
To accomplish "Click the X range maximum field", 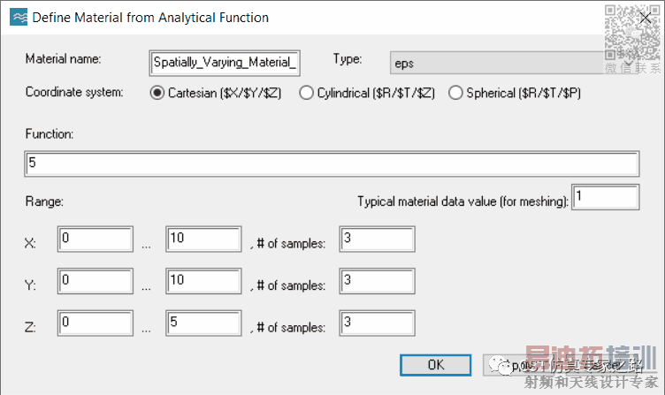I will (x=203, y=239).
